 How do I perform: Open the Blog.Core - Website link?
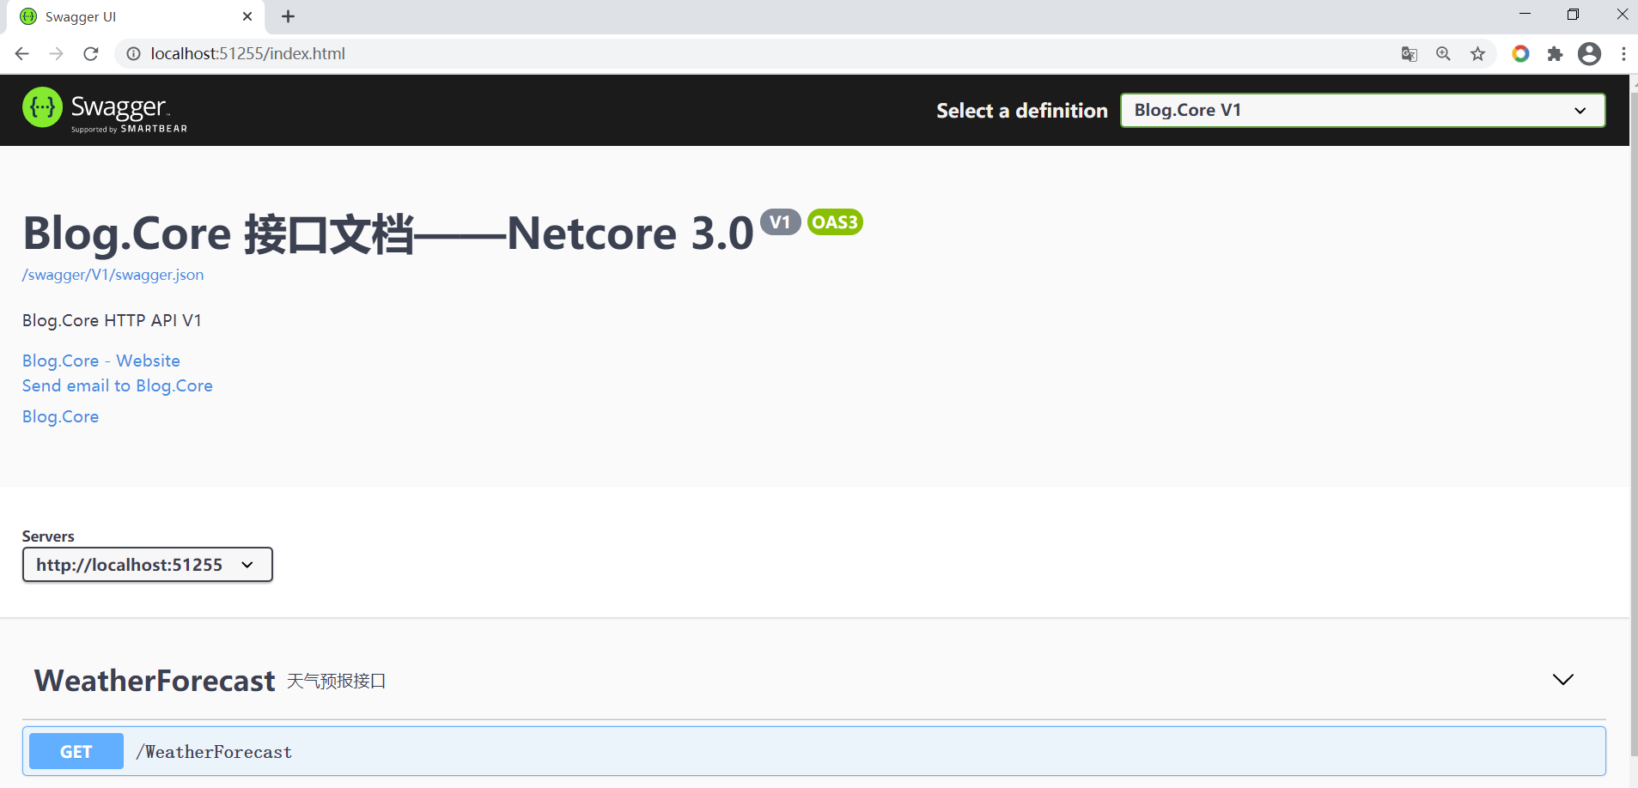coord(101,361)
